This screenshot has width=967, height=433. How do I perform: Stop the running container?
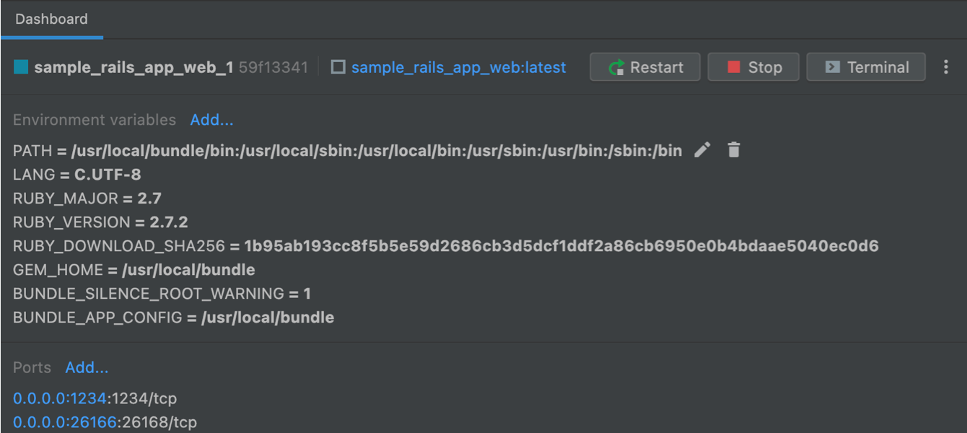pyautogui.click(x=753, y=67)
